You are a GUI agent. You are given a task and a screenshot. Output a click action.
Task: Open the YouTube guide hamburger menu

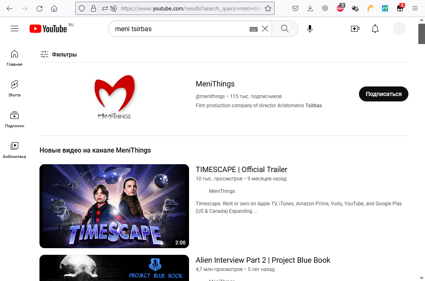click(15, 29)
